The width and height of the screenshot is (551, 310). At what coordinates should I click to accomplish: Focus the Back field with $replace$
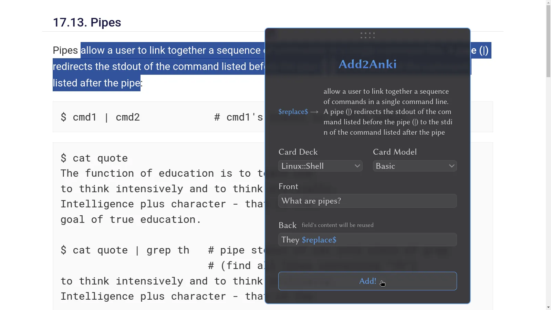click(367, 240)
